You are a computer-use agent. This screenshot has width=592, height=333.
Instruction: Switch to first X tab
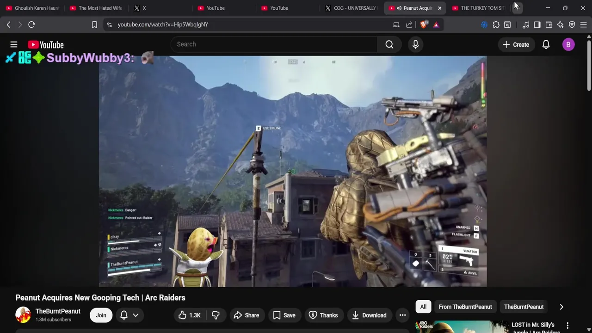[160, 8]
